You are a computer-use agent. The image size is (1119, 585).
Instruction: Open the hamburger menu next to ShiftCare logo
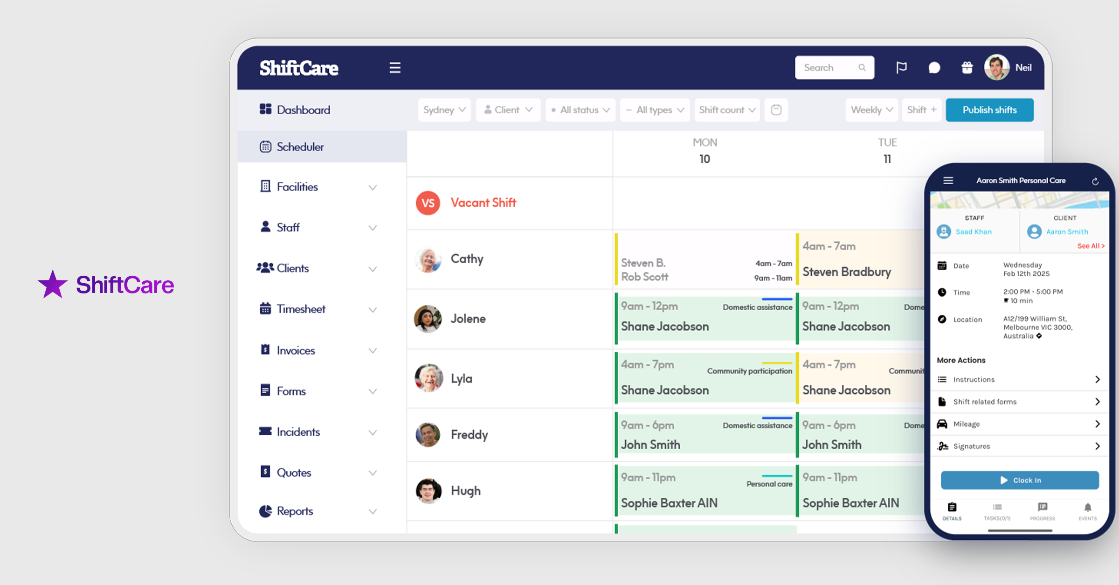pos(395,68)
